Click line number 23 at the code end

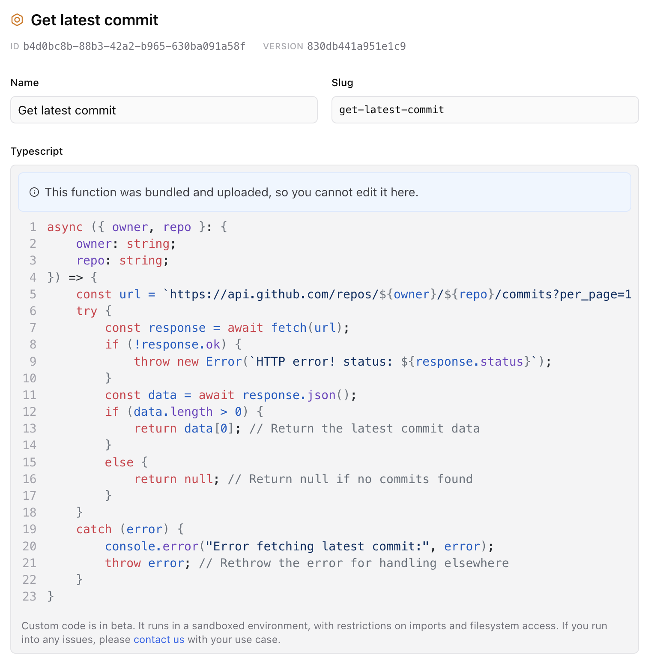tap(29, 596)
